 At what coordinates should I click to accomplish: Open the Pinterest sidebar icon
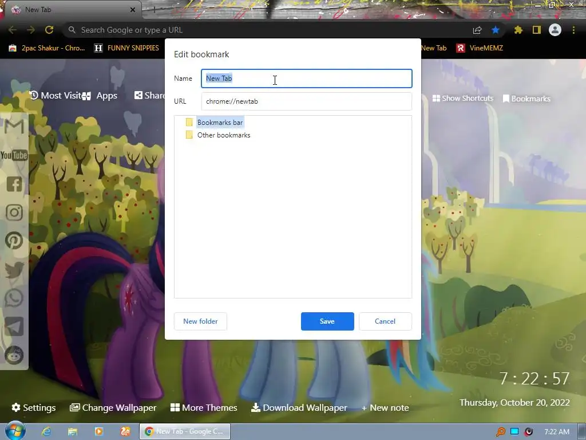point(14,241)
